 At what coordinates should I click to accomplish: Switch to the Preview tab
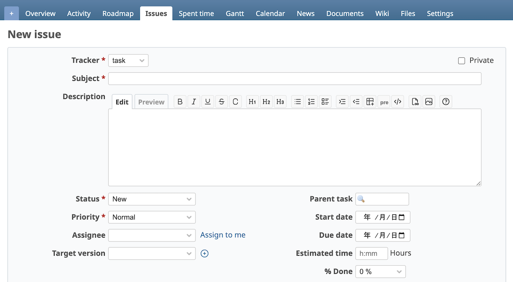(x=151, y=101)
